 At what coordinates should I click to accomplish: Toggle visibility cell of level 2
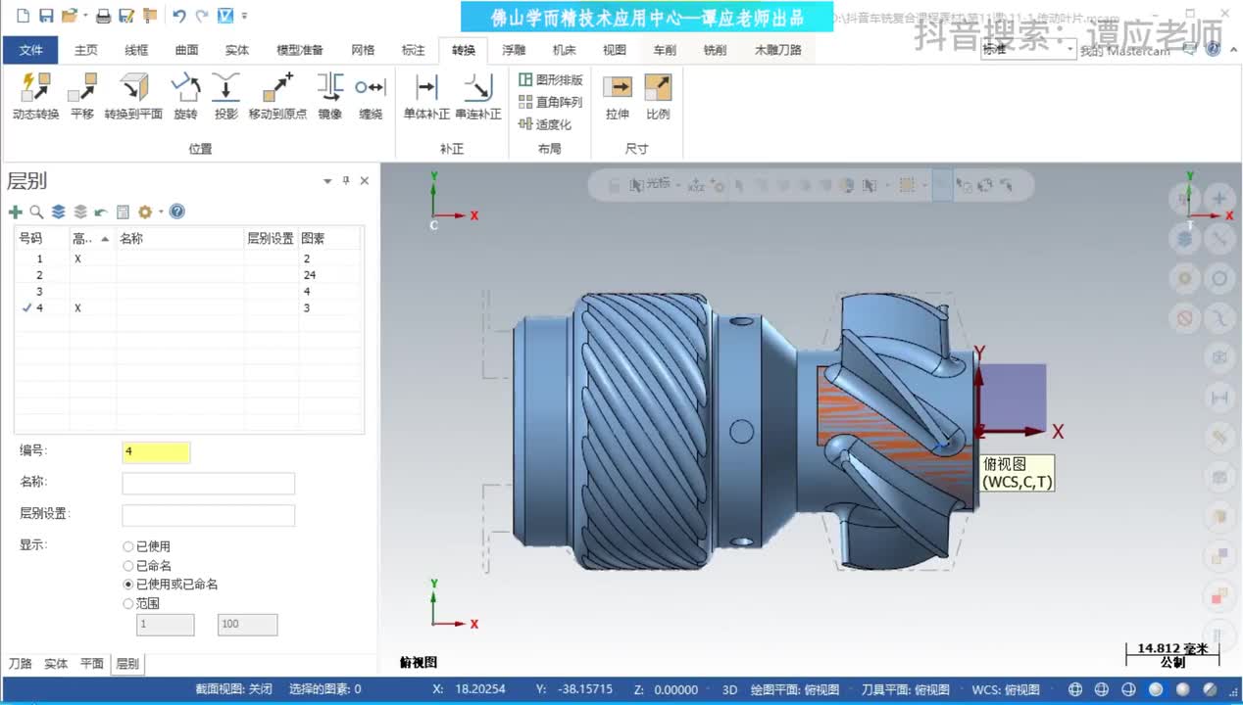[x=93, y=275]
